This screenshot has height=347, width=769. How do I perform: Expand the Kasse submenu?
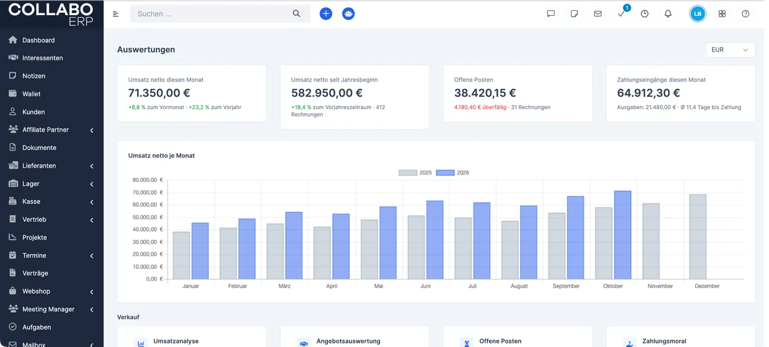coord(92,202)
